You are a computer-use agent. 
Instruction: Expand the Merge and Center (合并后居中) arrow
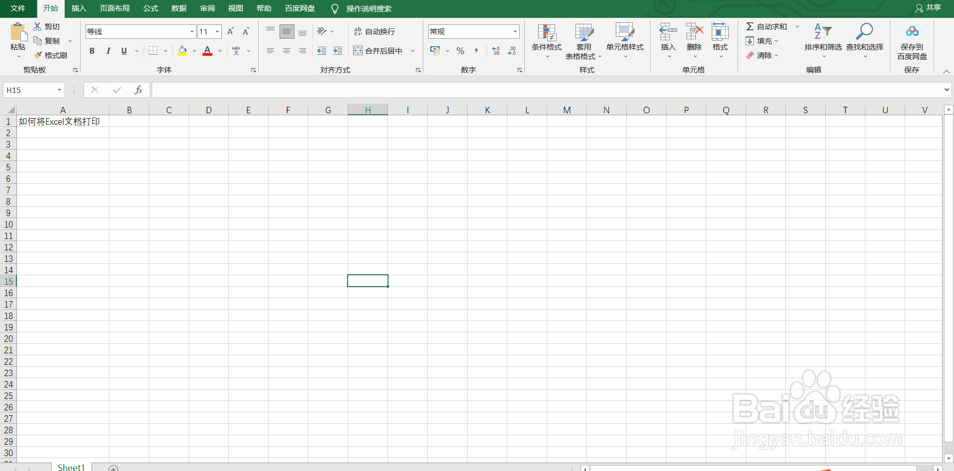point(413,51)
